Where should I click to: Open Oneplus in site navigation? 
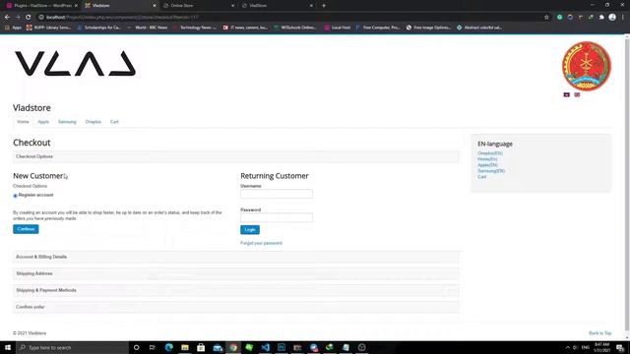[x=94, y=122]
